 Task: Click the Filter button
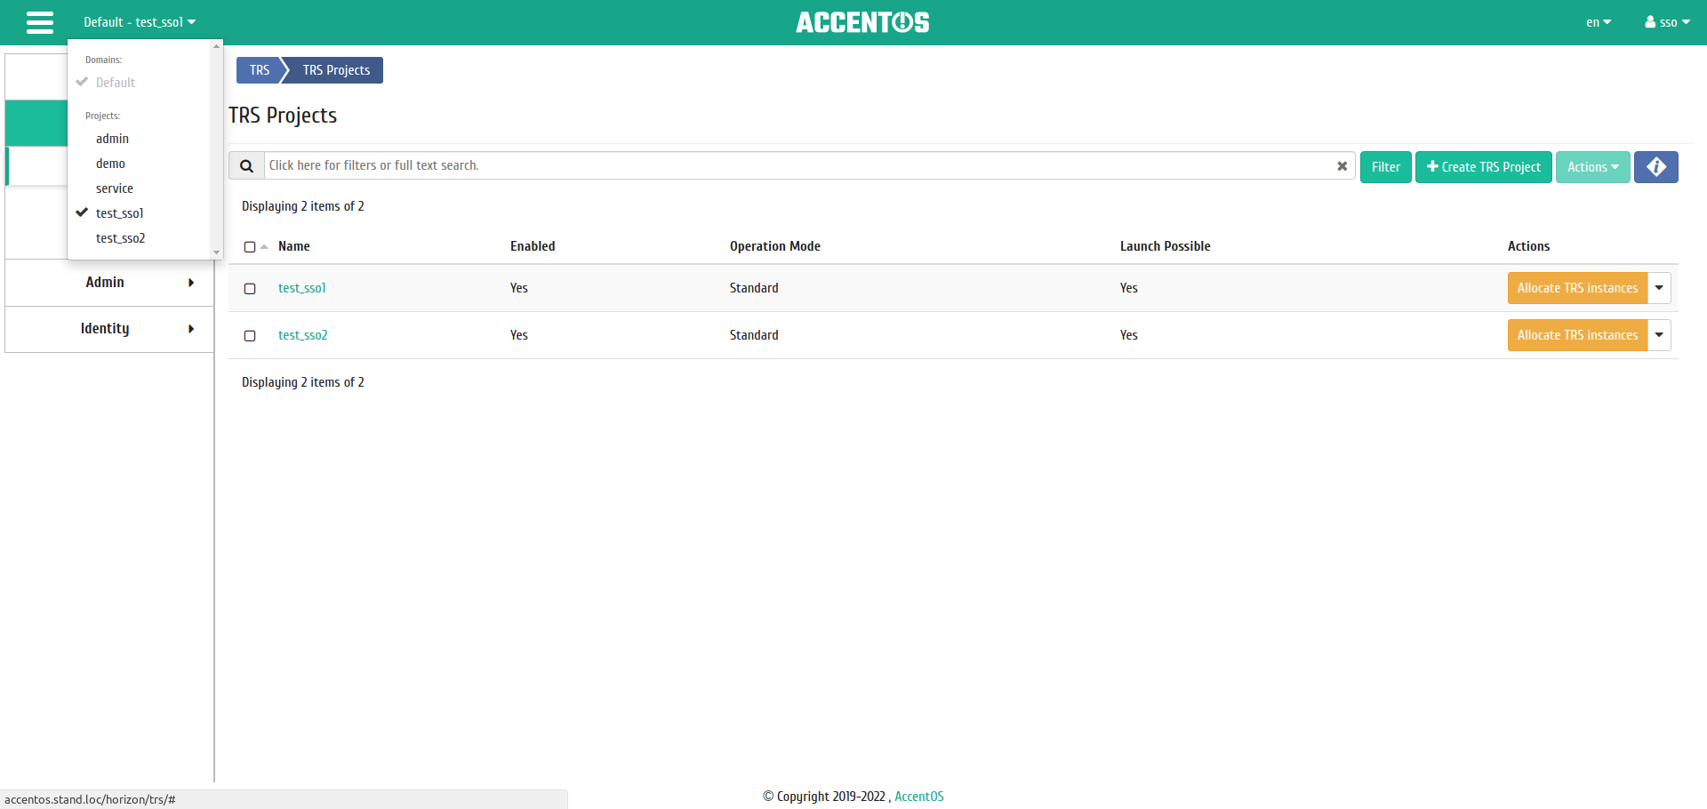[x=1385, y=167]
